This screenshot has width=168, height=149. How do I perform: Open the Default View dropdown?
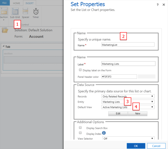[x=128, y=107]
